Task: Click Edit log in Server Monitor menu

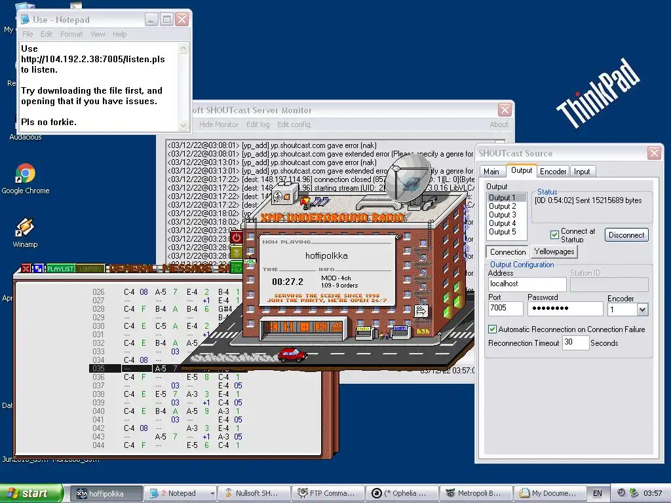Action: [x=258, y=124]
